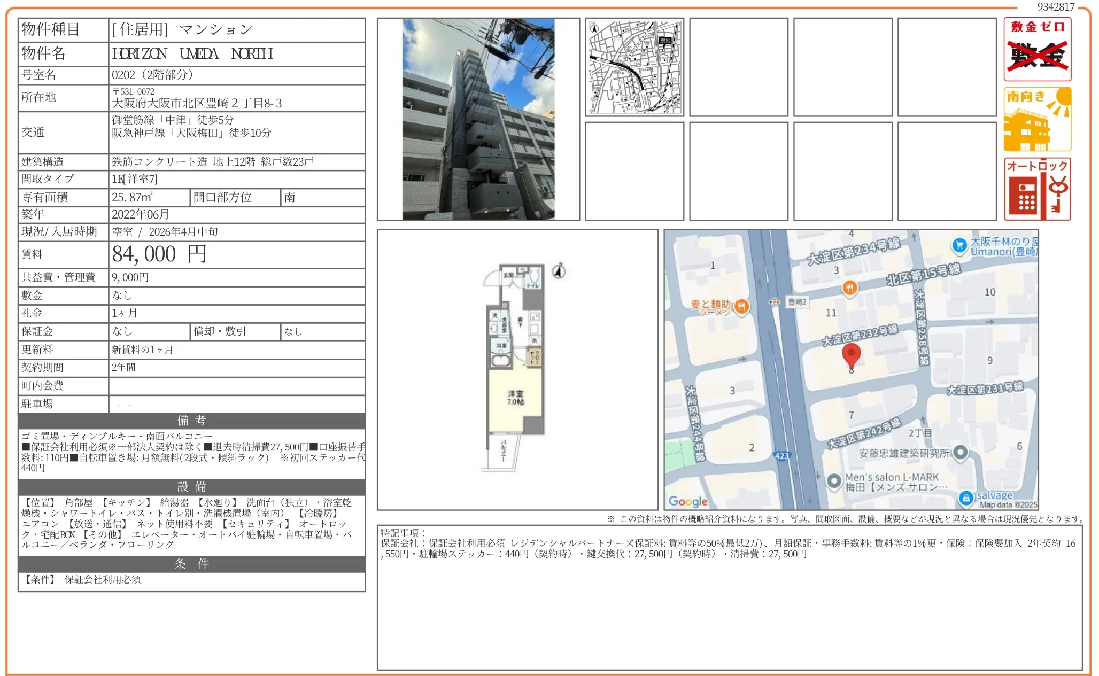Screen dimensions: 1099x676
Task: Click the north compass on floor plan
Action: (x=559, y=271)
